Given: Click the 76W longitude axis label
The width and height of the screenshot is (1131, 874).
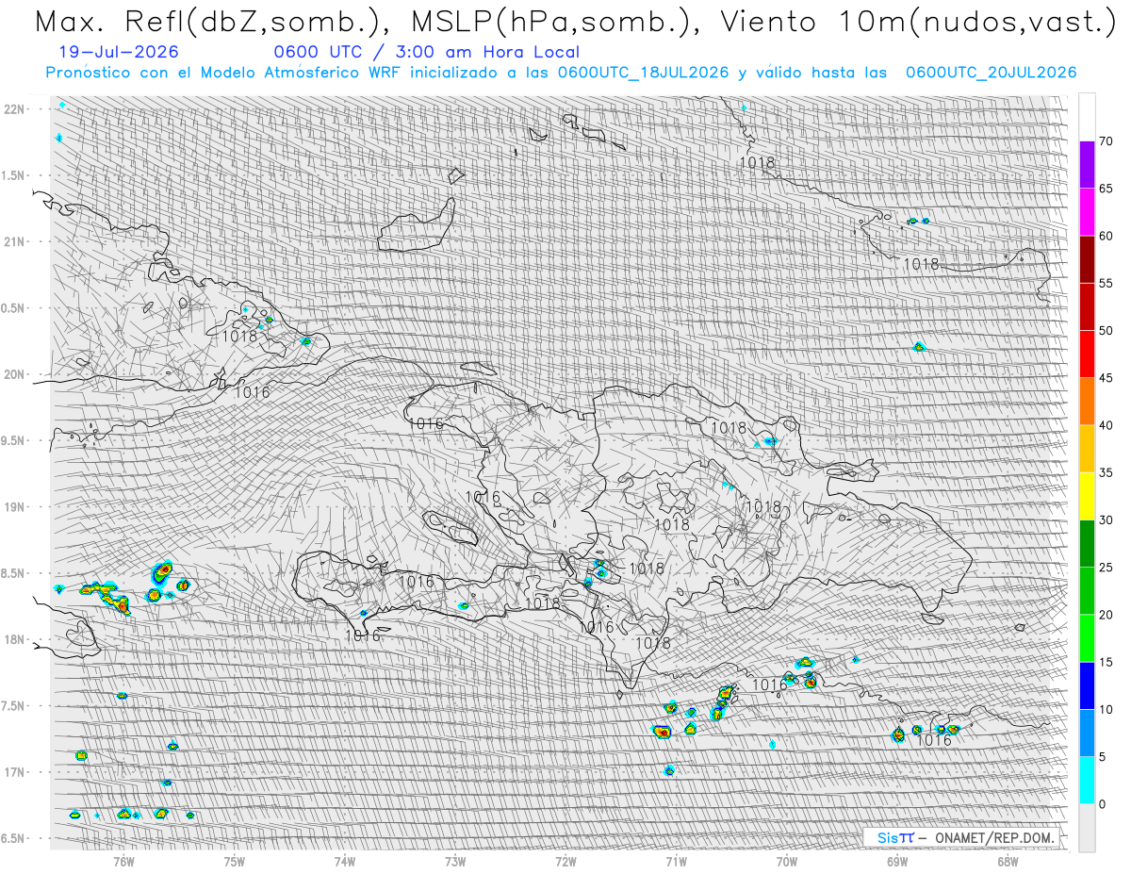Looking at the screenshot, I should tap(123, 862).
